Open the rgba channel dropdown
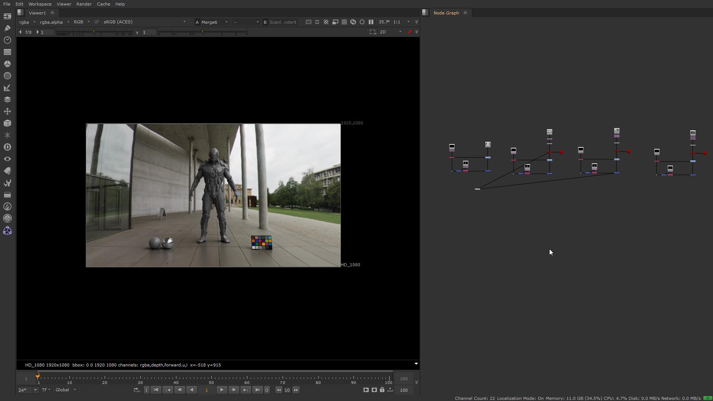Screen dimensions: 713x401 coord(27,22)
